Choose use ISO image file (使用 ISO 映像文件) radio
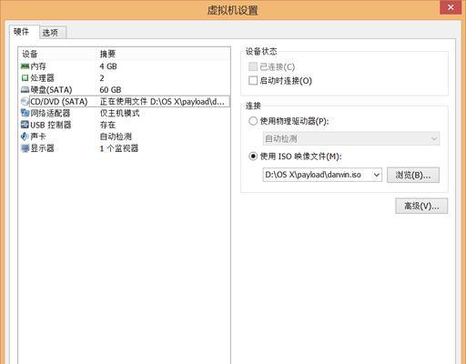 pos(253,157)
